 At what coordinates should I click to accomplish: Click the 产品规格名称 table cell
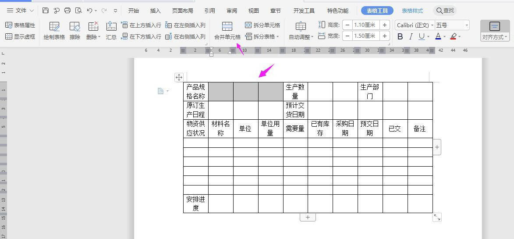196,92
